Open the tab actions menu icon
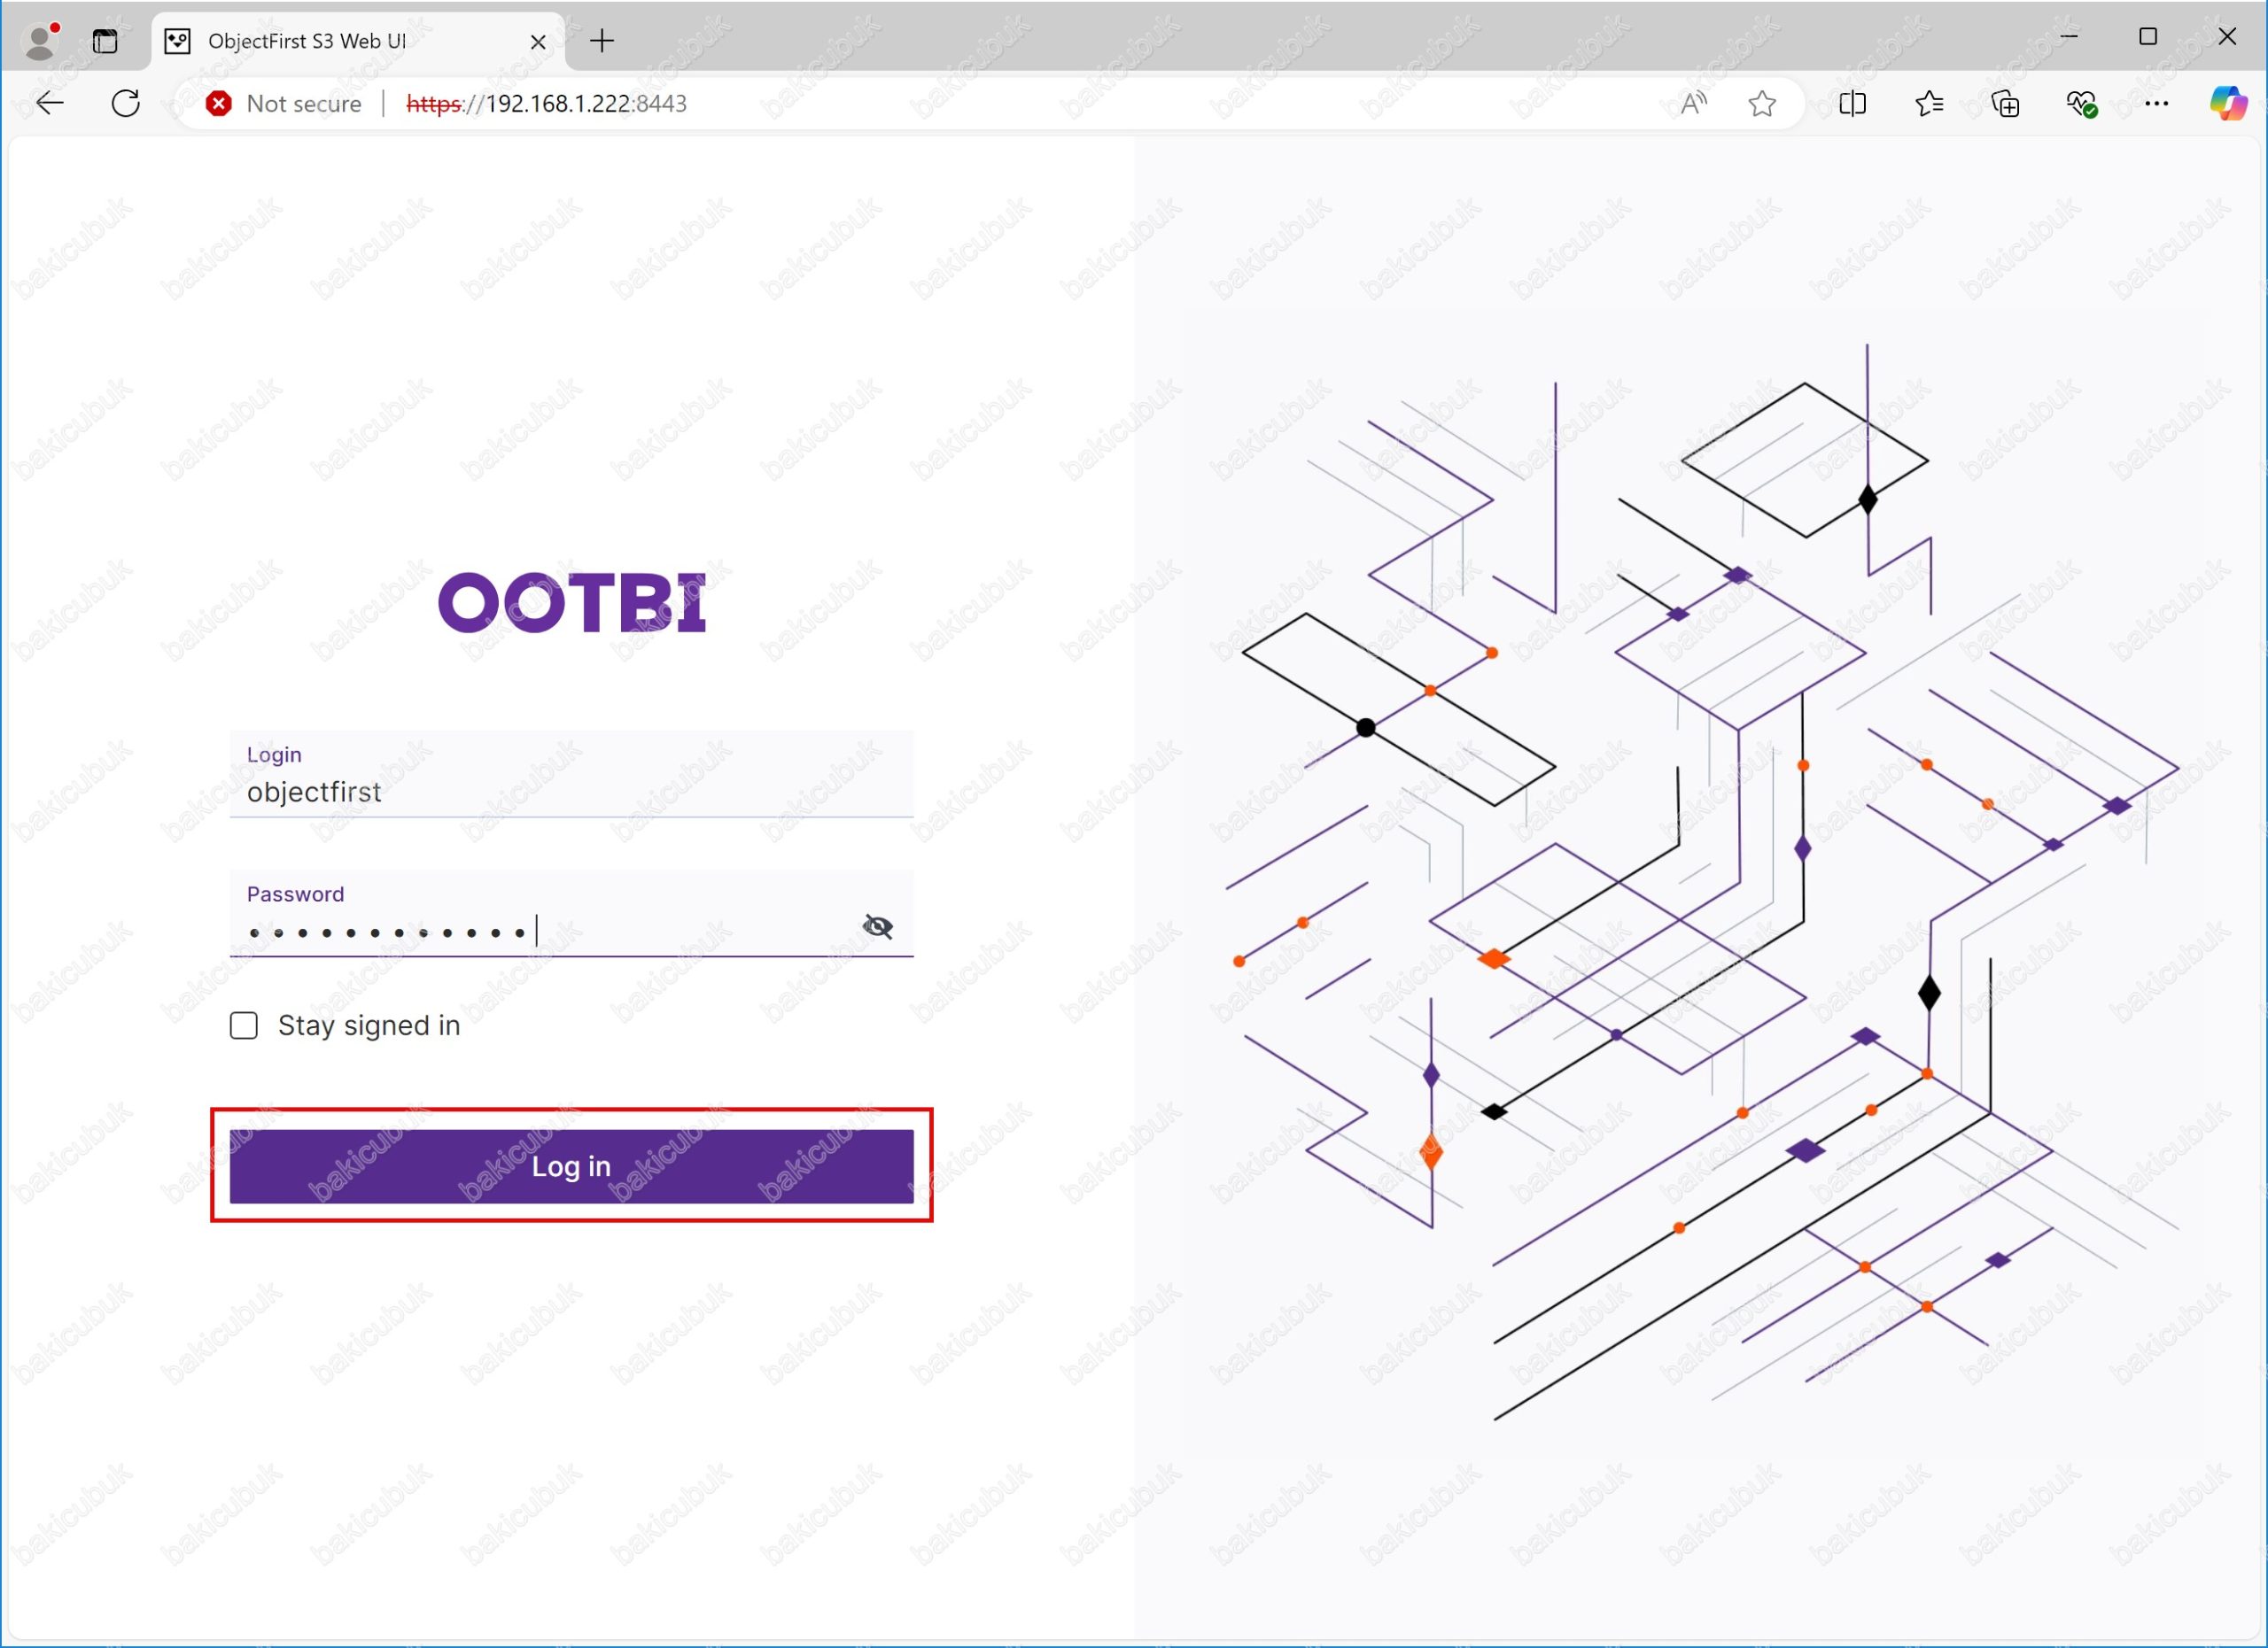 coord(105,41)
